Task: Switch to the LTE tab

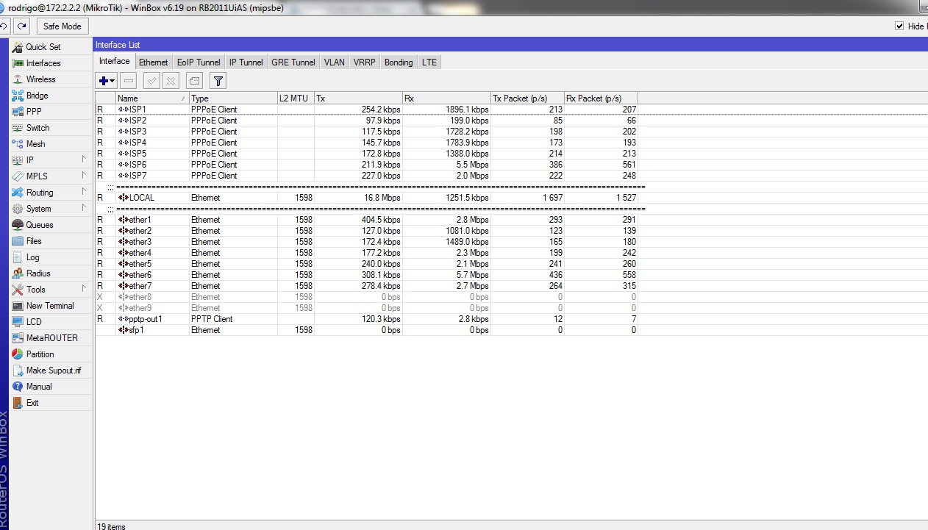Action: tap(429, 62)
